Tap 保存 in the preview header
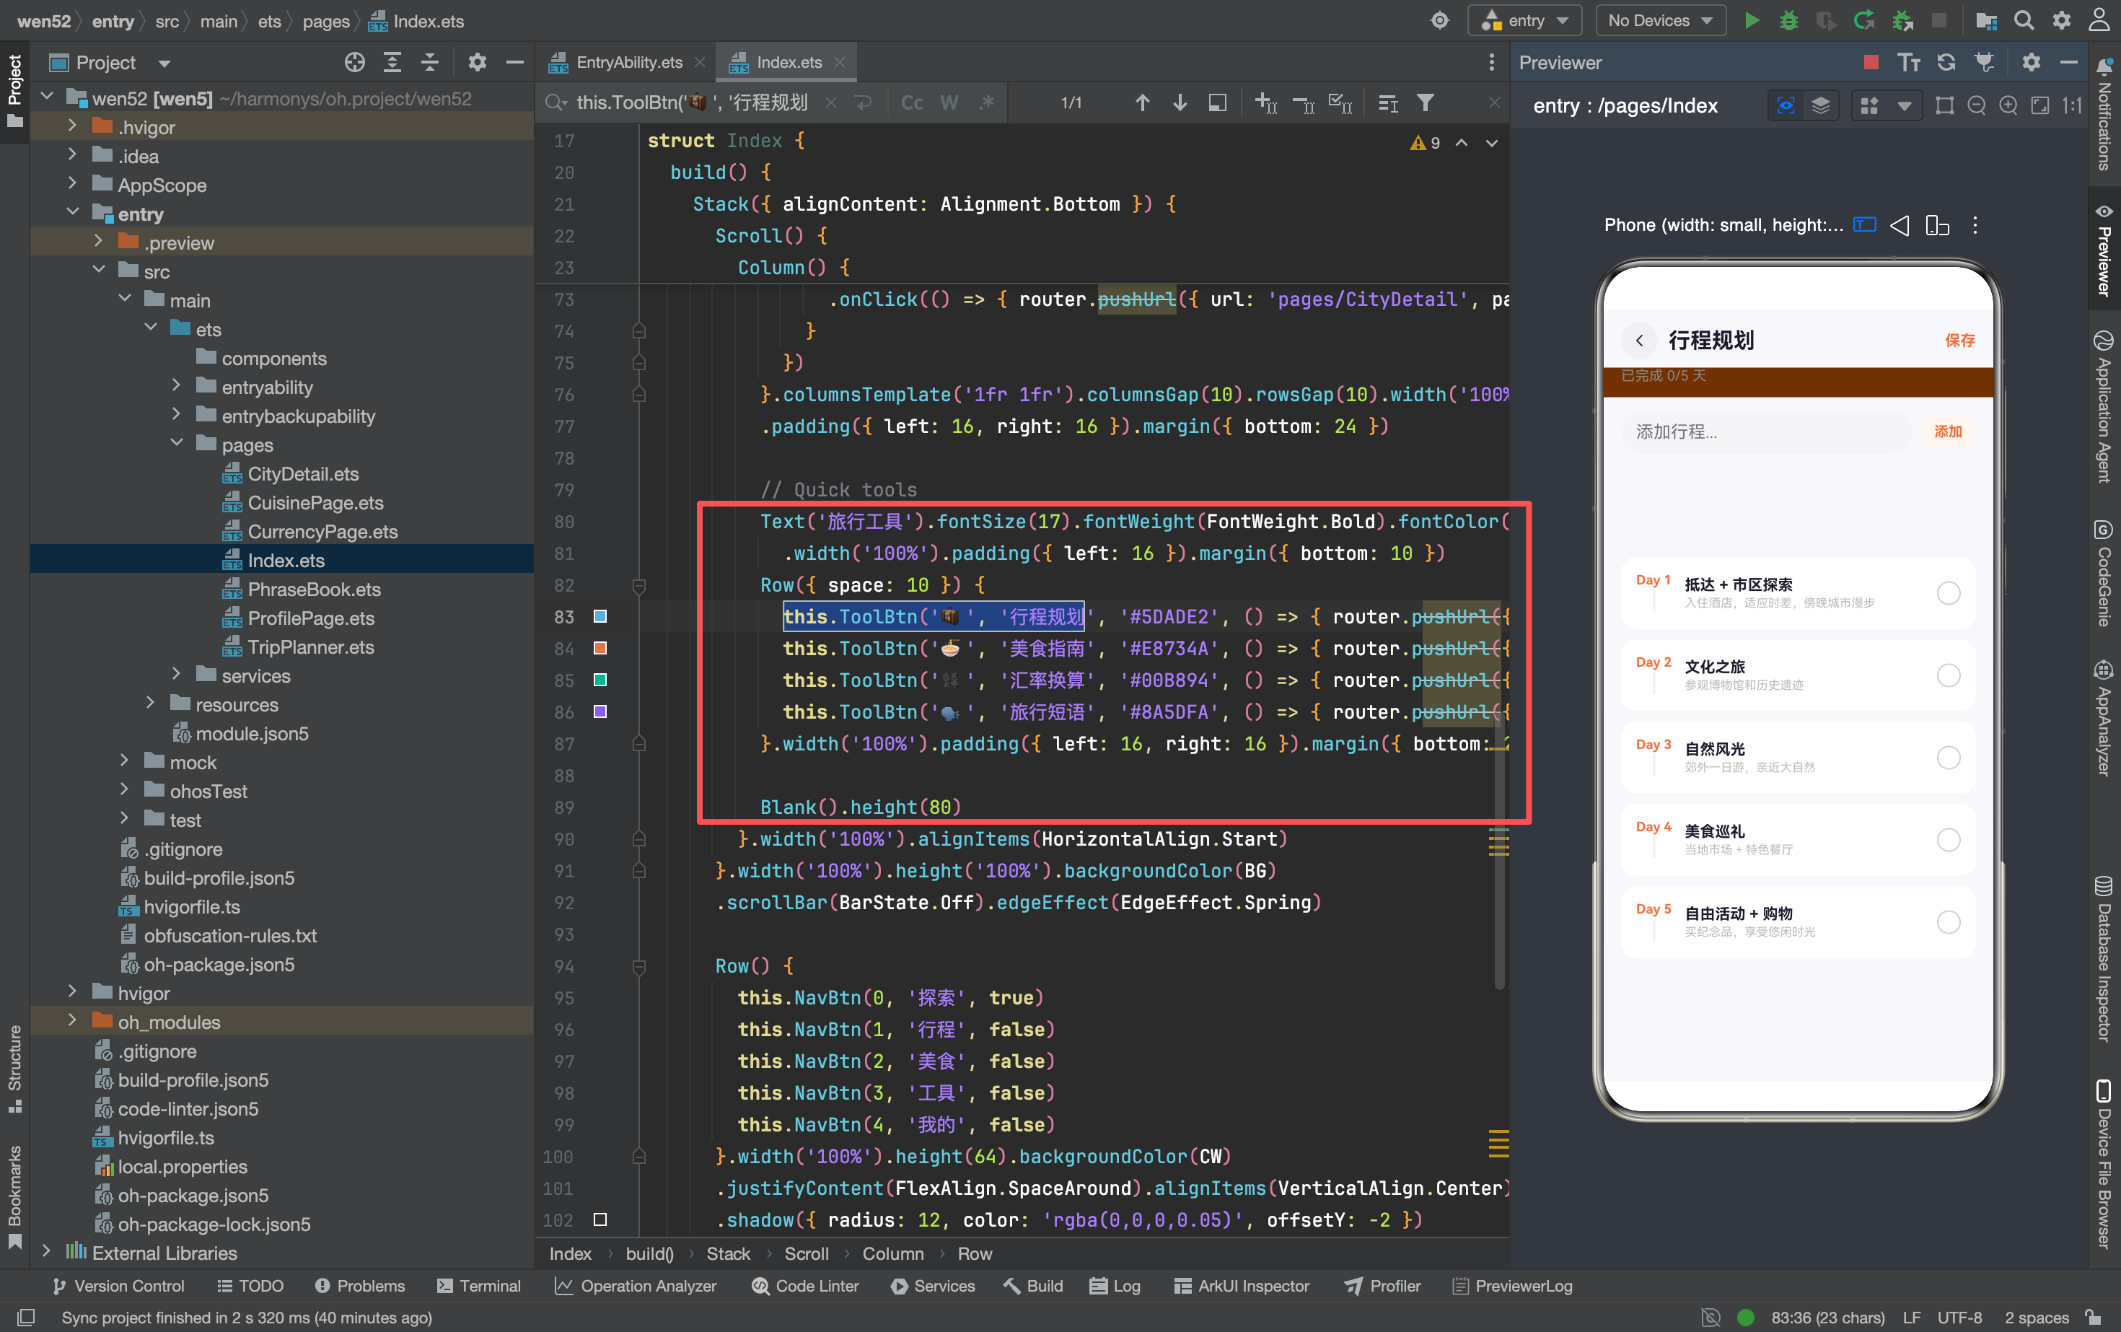The width and height of the screenshot is (2121, 1332). coord(1960,341)
